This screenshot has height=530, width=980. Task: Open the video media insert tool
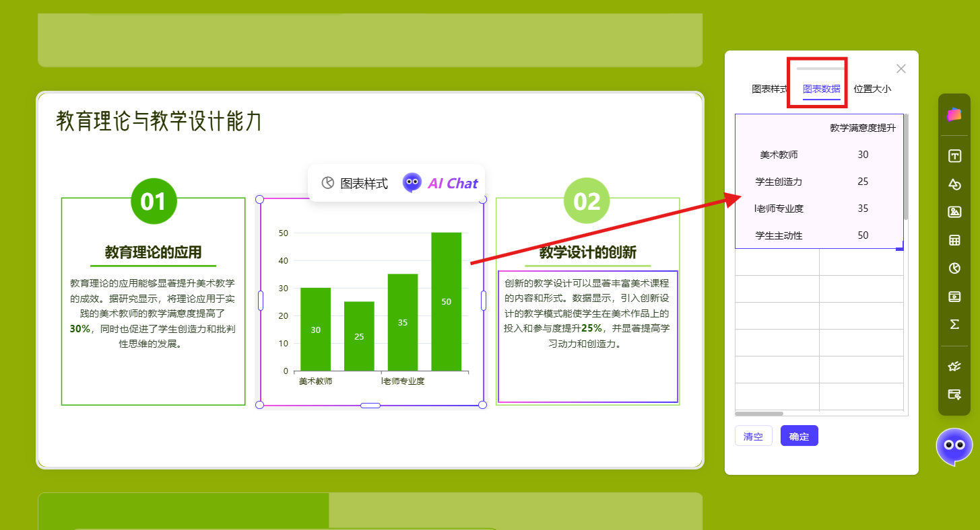[954, 297]
